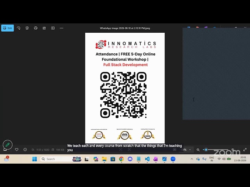Screen dimensions: 250x187
Task: Open the three-dot See more menu
Action: pos(61,28)
